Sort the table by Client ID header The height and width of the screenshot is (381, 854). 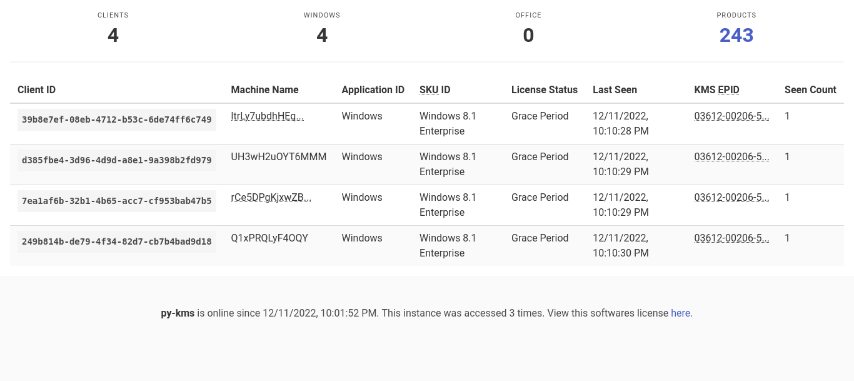(x=36, y=89)
